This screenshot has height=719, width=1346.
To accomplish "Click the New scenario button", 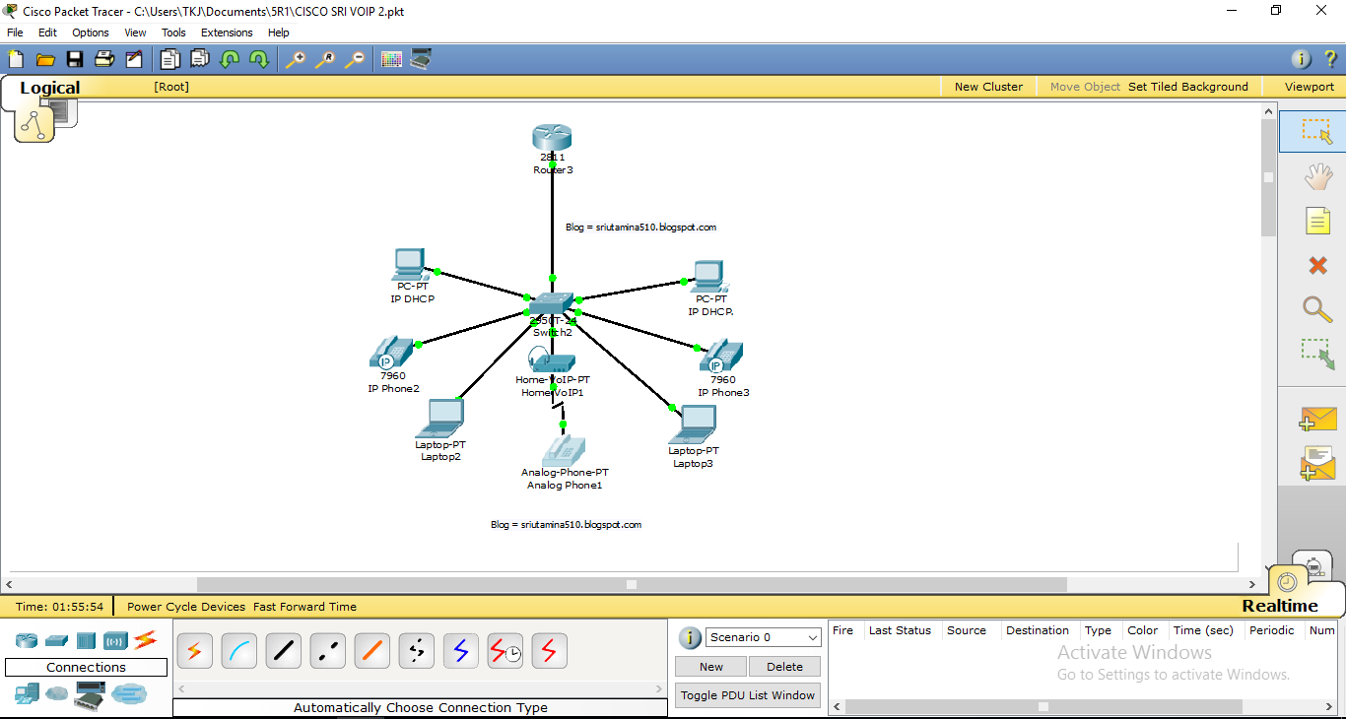I will 711,667.
